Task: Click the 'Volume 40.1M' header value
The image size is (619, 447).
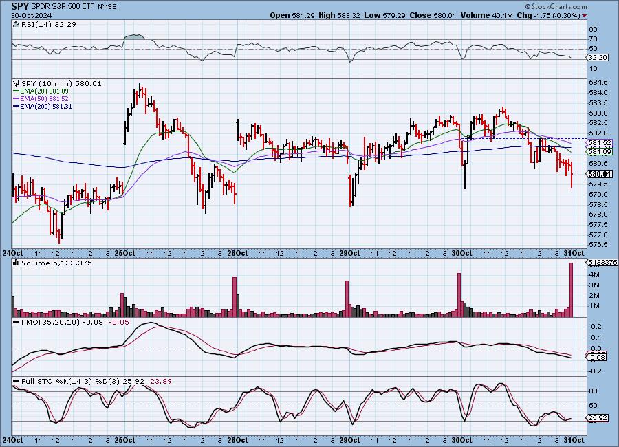Action: pos(486,15)
